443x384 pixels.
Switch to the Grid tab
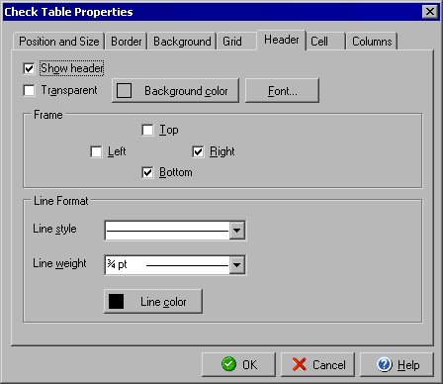(232, 42)
